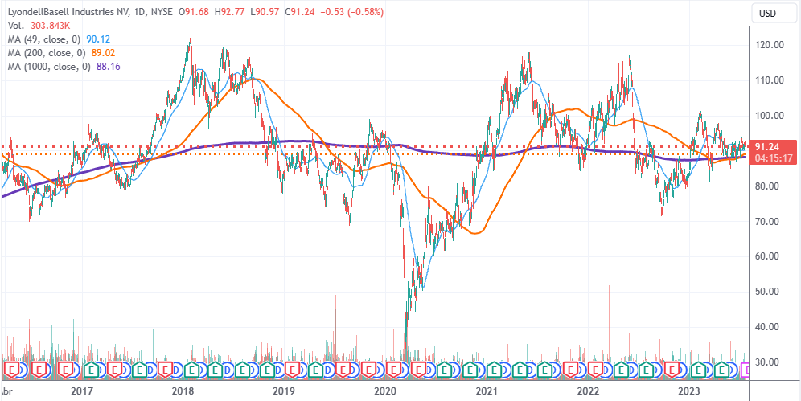801x401 pixels.
Task: Click the 120.00 price axis label
Action: point(770,45)
